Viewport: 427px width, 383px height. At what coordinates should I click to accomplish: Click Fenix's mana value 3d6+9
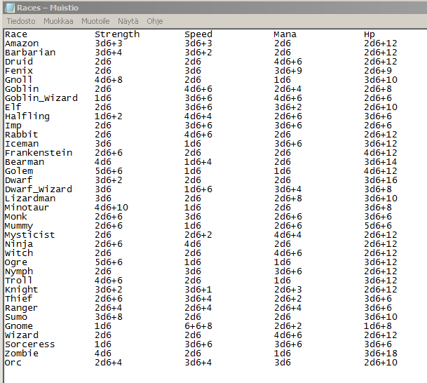click(287, 71)
